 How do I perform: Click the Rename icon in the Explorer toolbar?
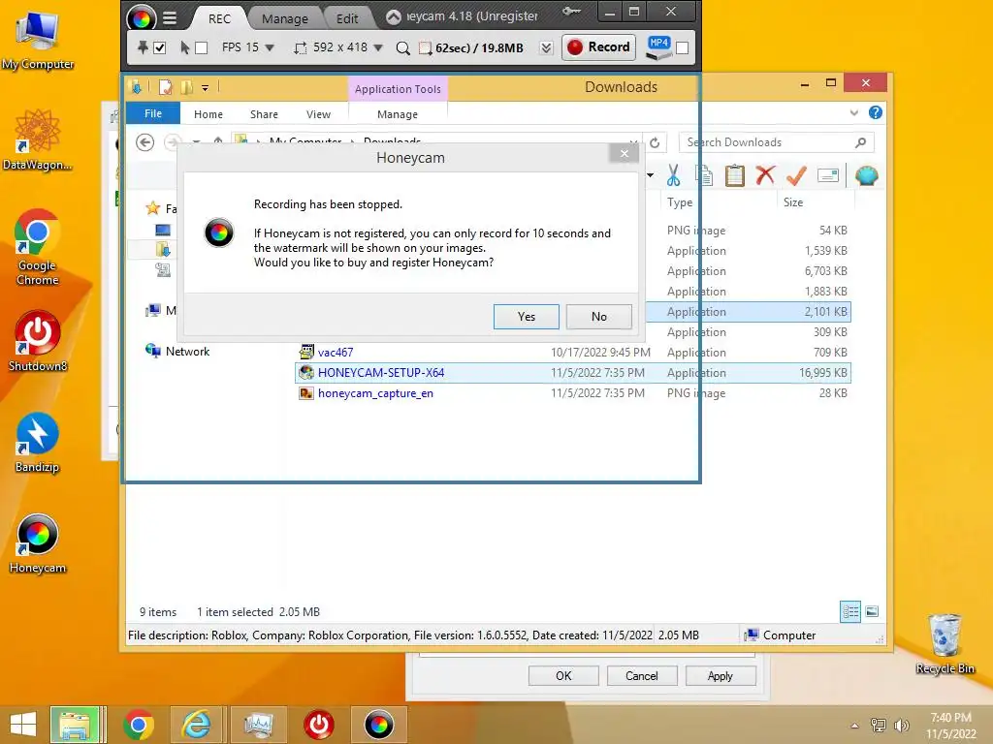pyautogui.click(x=828, y=175)
